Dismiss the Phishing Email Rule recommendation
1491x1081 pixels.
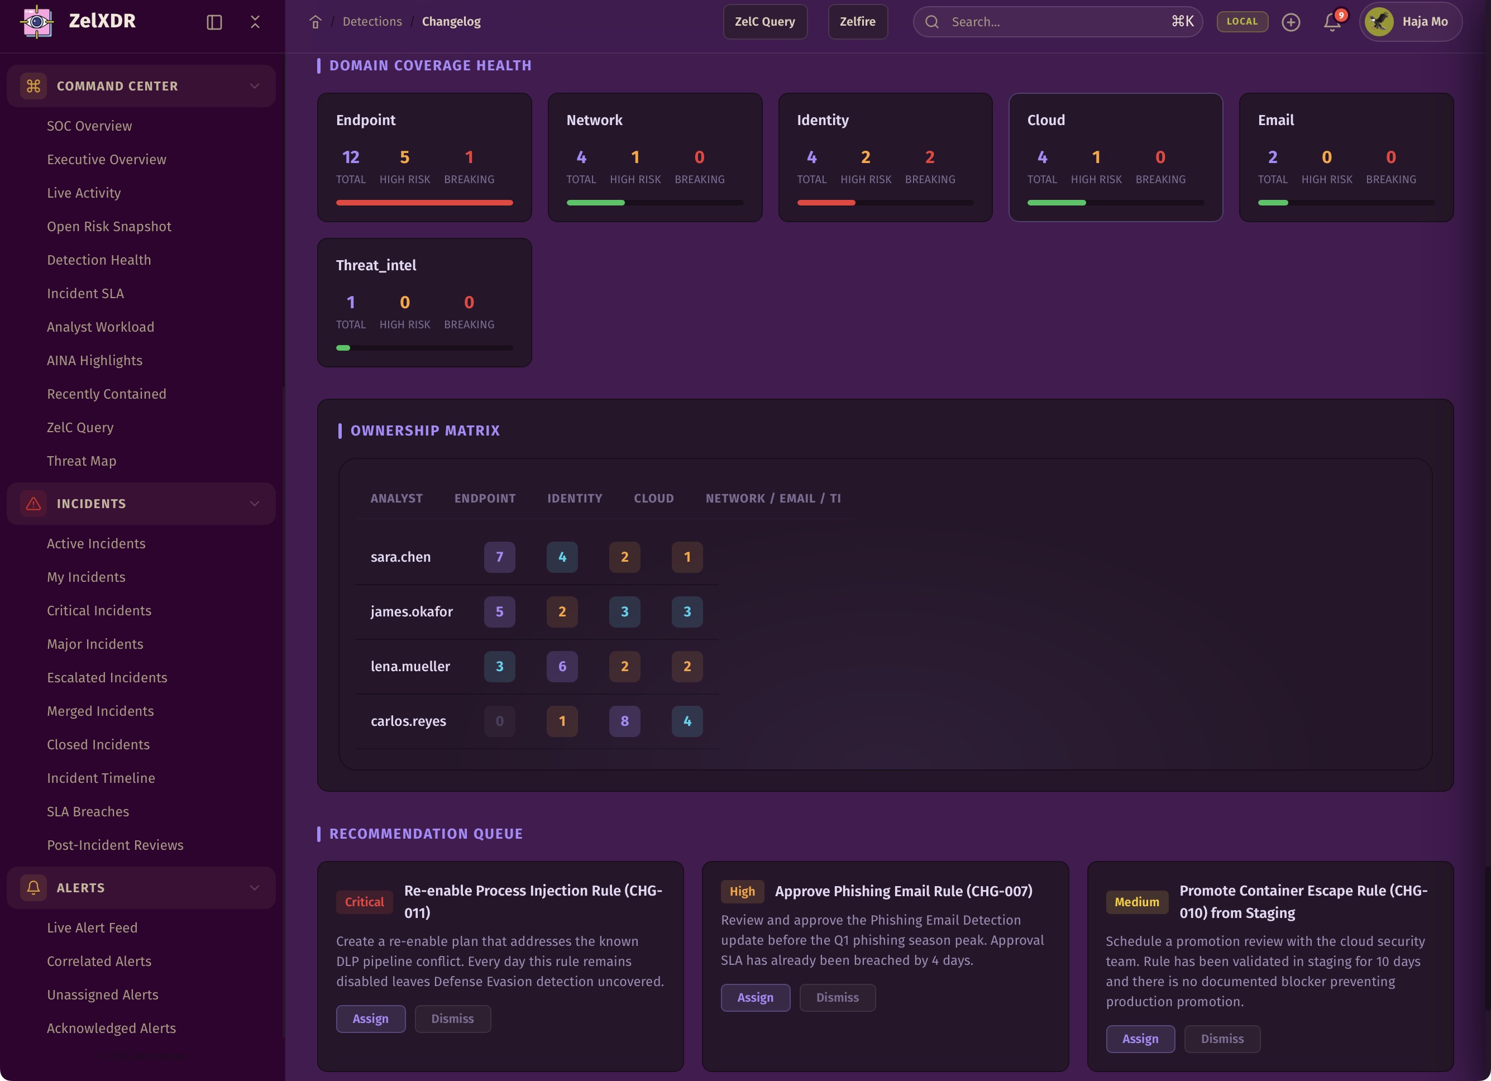point(837,998)
